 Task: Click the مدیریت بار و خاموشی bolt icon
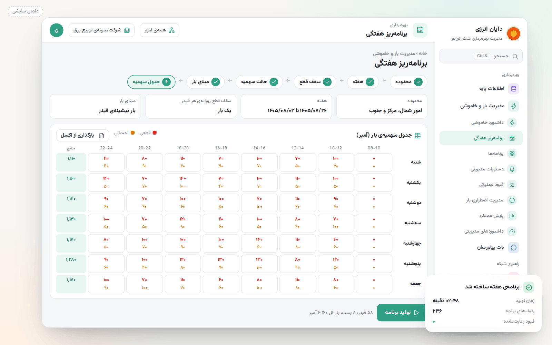tap(513, 106)
